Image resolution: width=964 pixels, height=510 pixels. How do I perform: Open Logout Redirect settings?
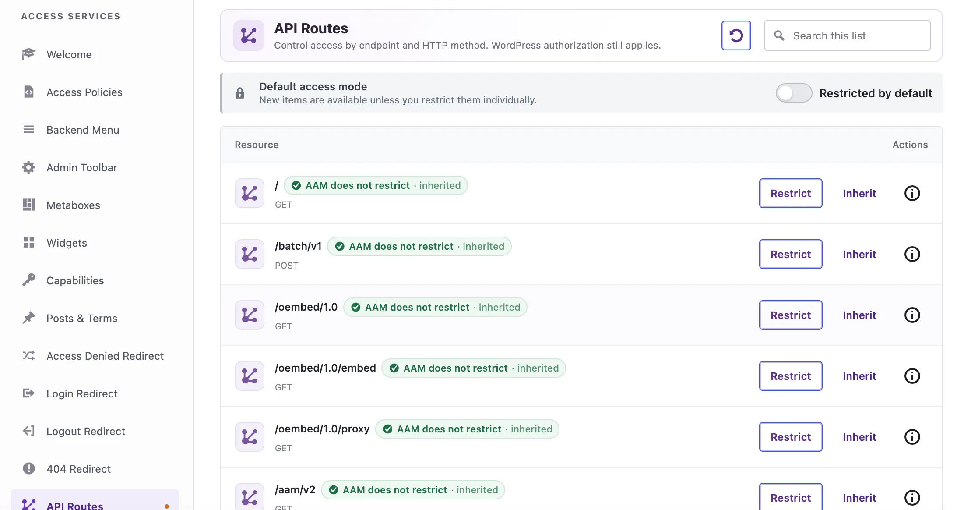point(95,431)
